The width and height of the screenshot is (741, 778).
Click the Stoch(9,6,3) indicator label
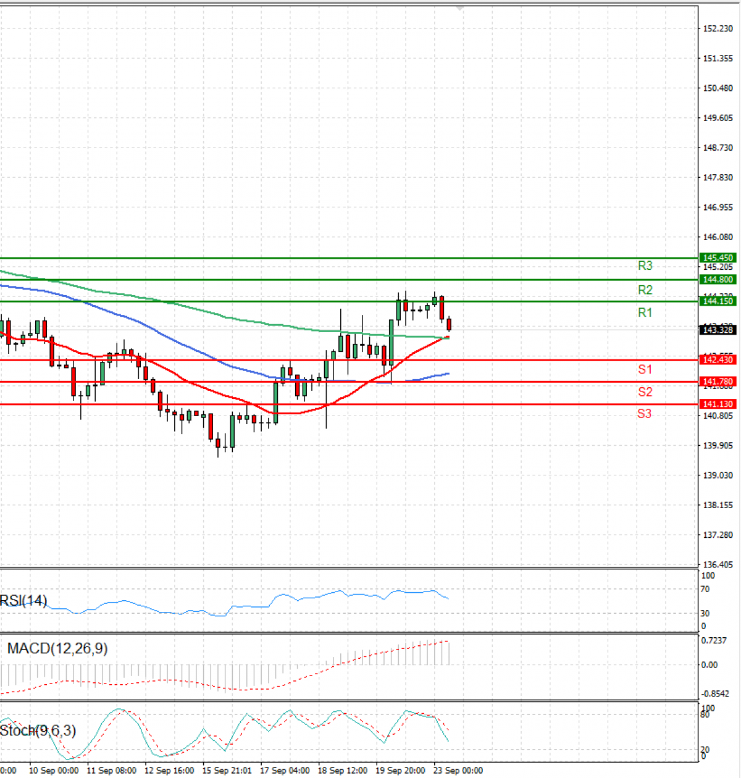[38, 730]
